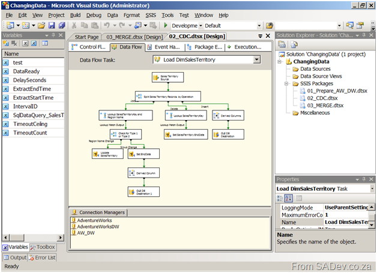Switch to the Event Handlers tab
Screen dimensions: 377x273
coord(164,47)
